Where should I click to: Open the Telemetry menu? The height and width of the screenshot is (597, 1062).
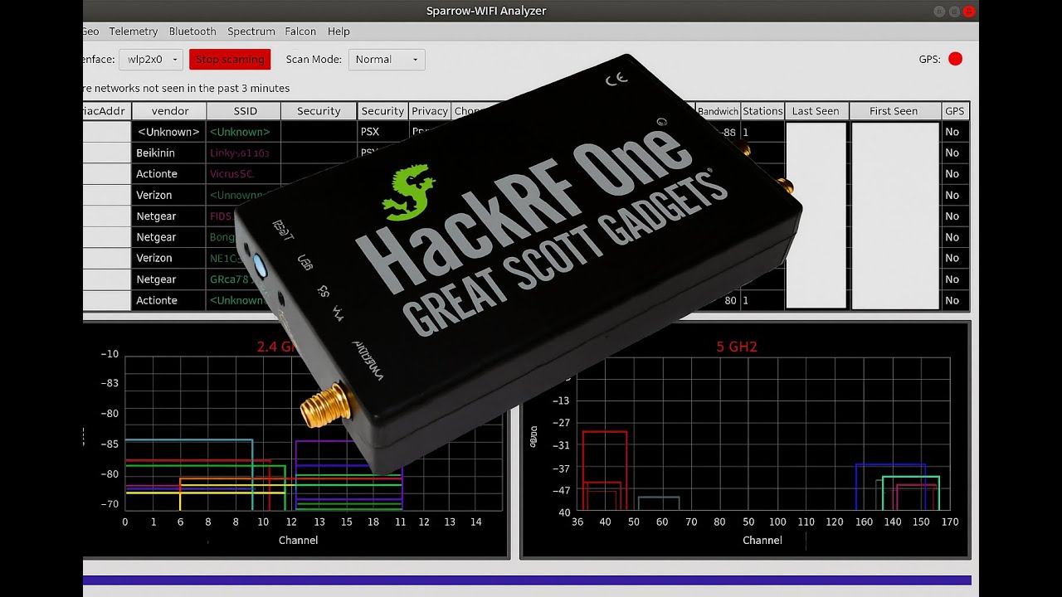coord(133,32)
